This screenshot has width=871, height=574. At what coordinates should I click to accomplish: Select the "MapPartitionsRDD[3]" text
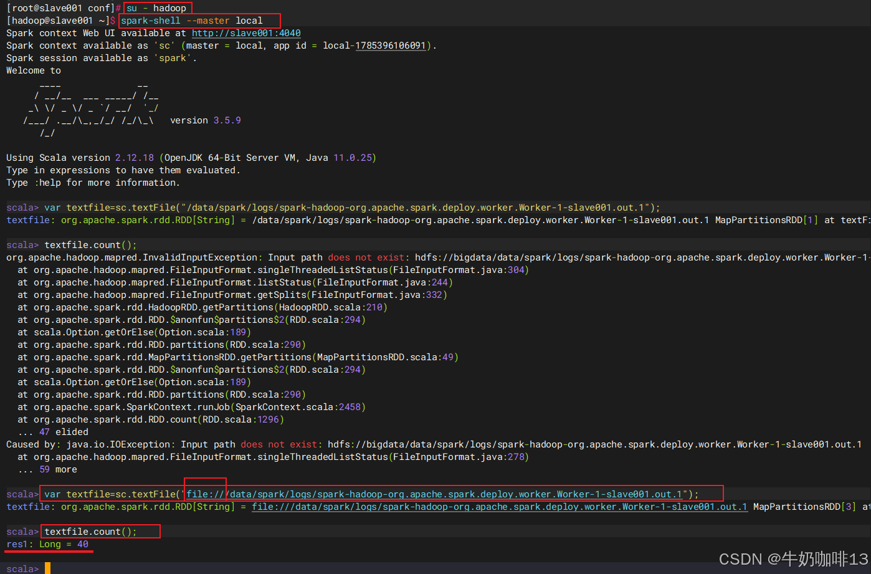point(805,507)
